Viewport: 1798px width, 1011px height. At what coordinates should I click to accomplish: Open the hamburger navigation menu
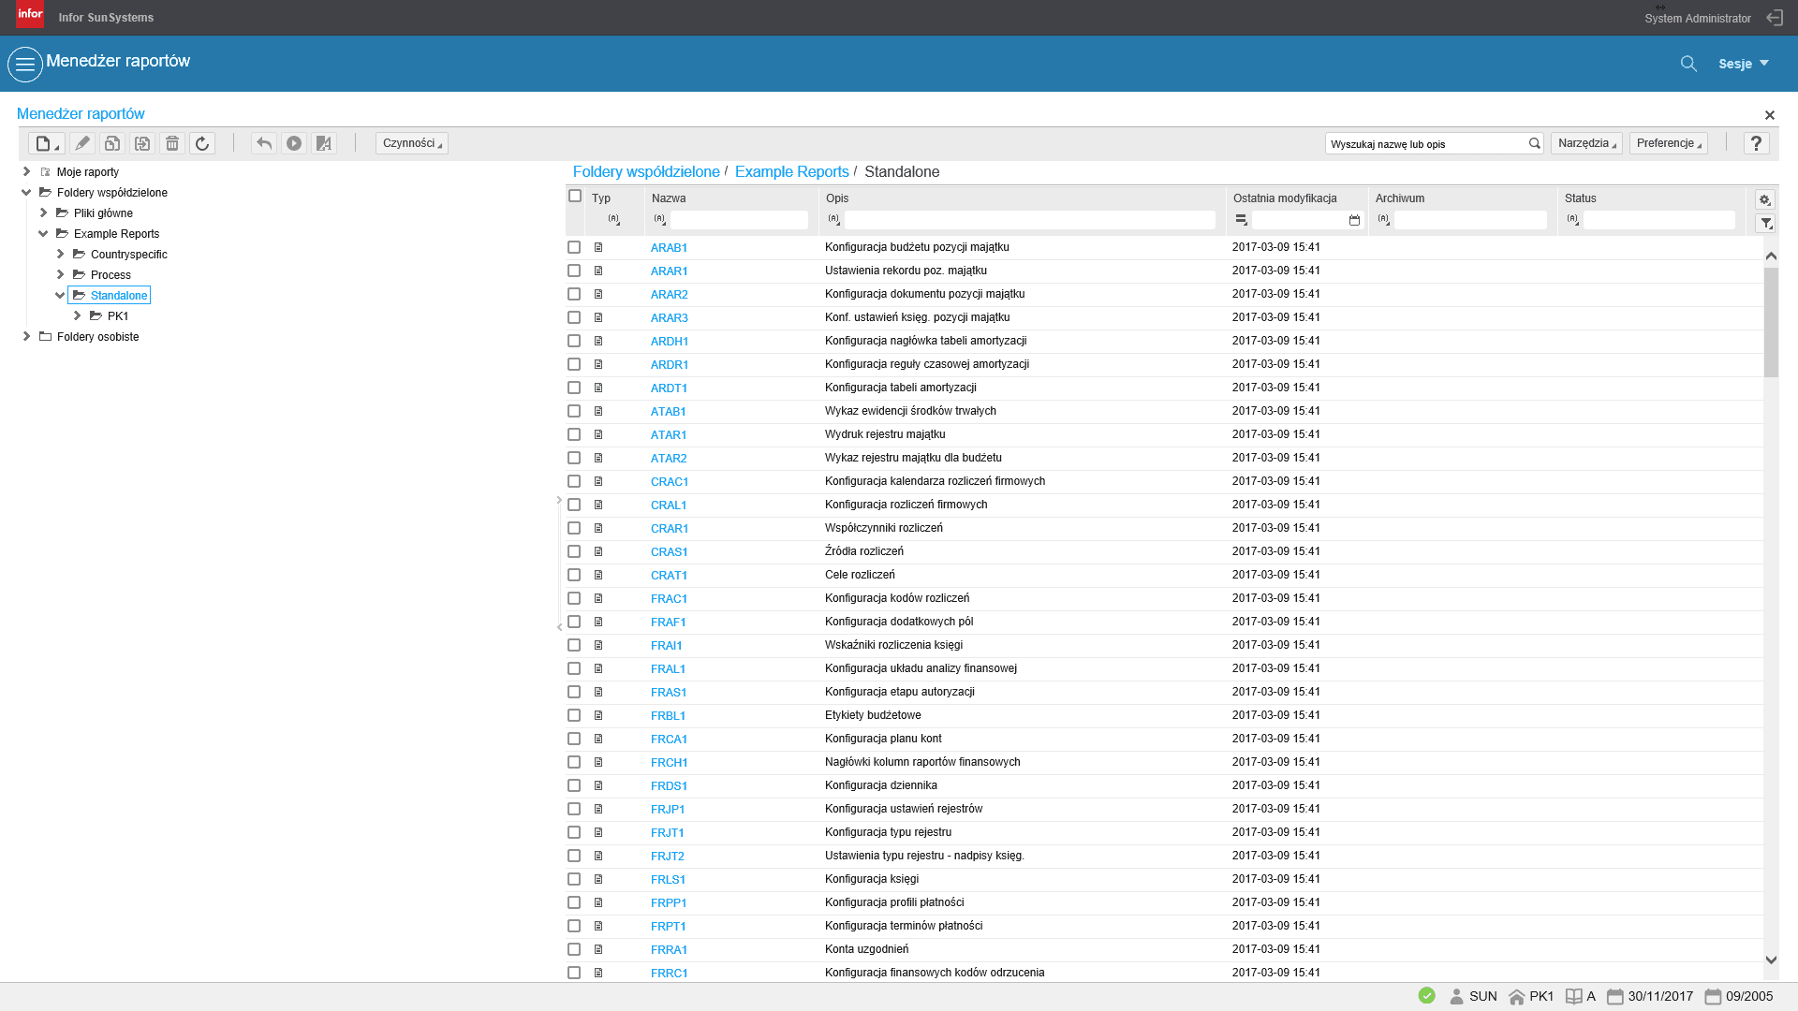25,64
